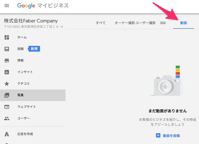Open the hamburger main menu
This screenshot has height=144, width=199.
pyautogui.click(x=7, y=6)
